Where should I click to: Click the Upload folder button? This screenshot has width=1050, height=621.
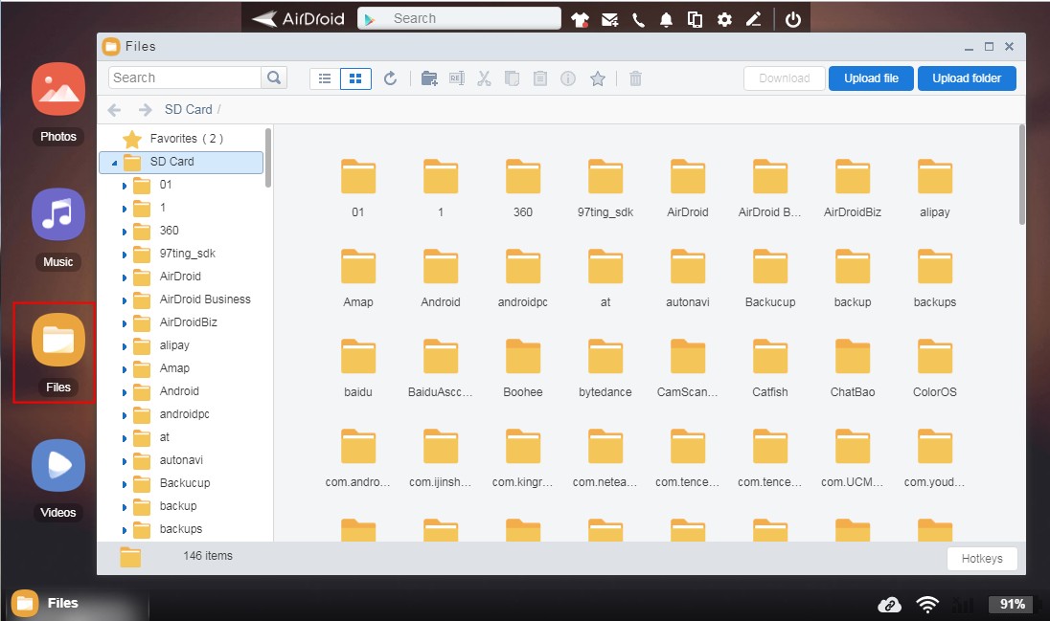[967, 78]
